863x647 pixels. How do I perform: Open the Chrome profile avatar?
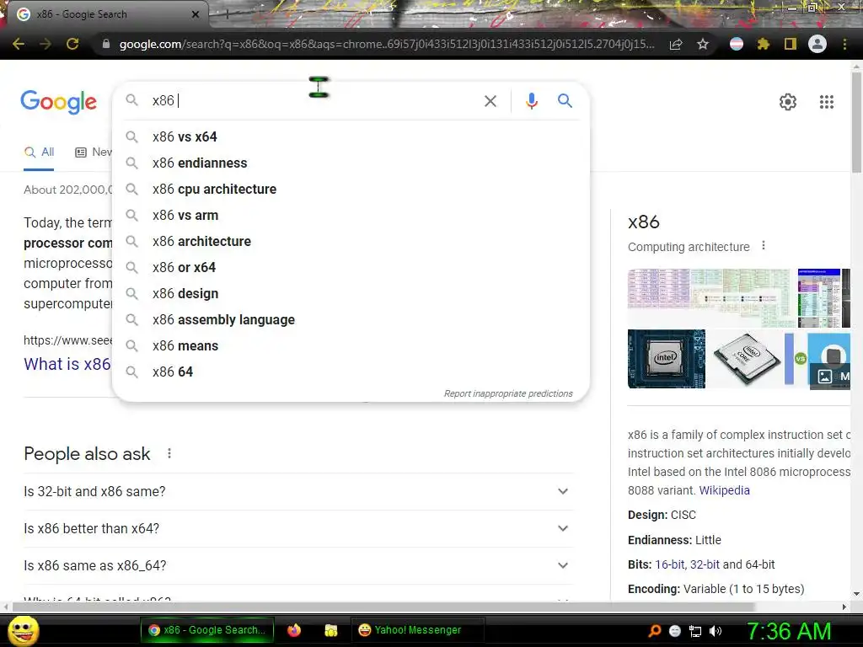tap(817, 44)
